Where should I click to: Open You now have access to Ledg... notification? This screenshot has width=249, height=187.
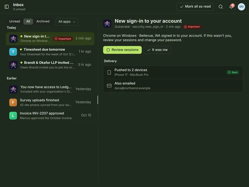pos(50,89)
